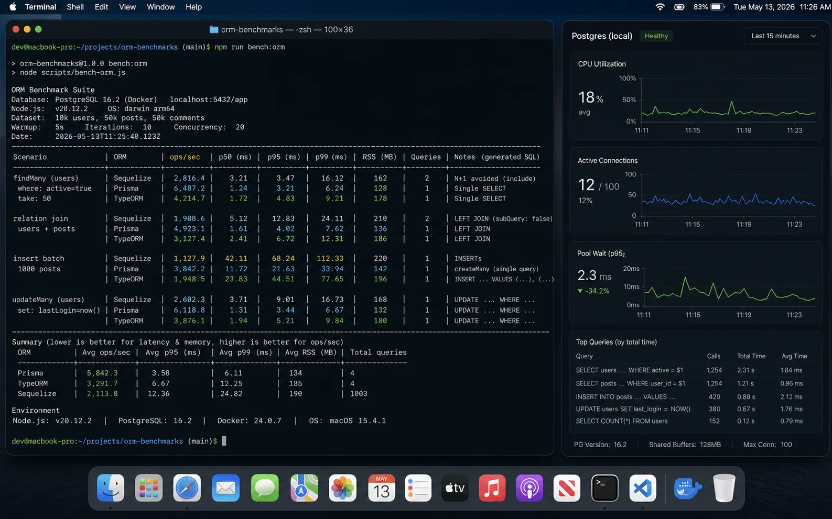Image resolution: width=832 pixels, height=519 pixels.
Task: Click the Healthy status badge
Action: coord(656,36)
